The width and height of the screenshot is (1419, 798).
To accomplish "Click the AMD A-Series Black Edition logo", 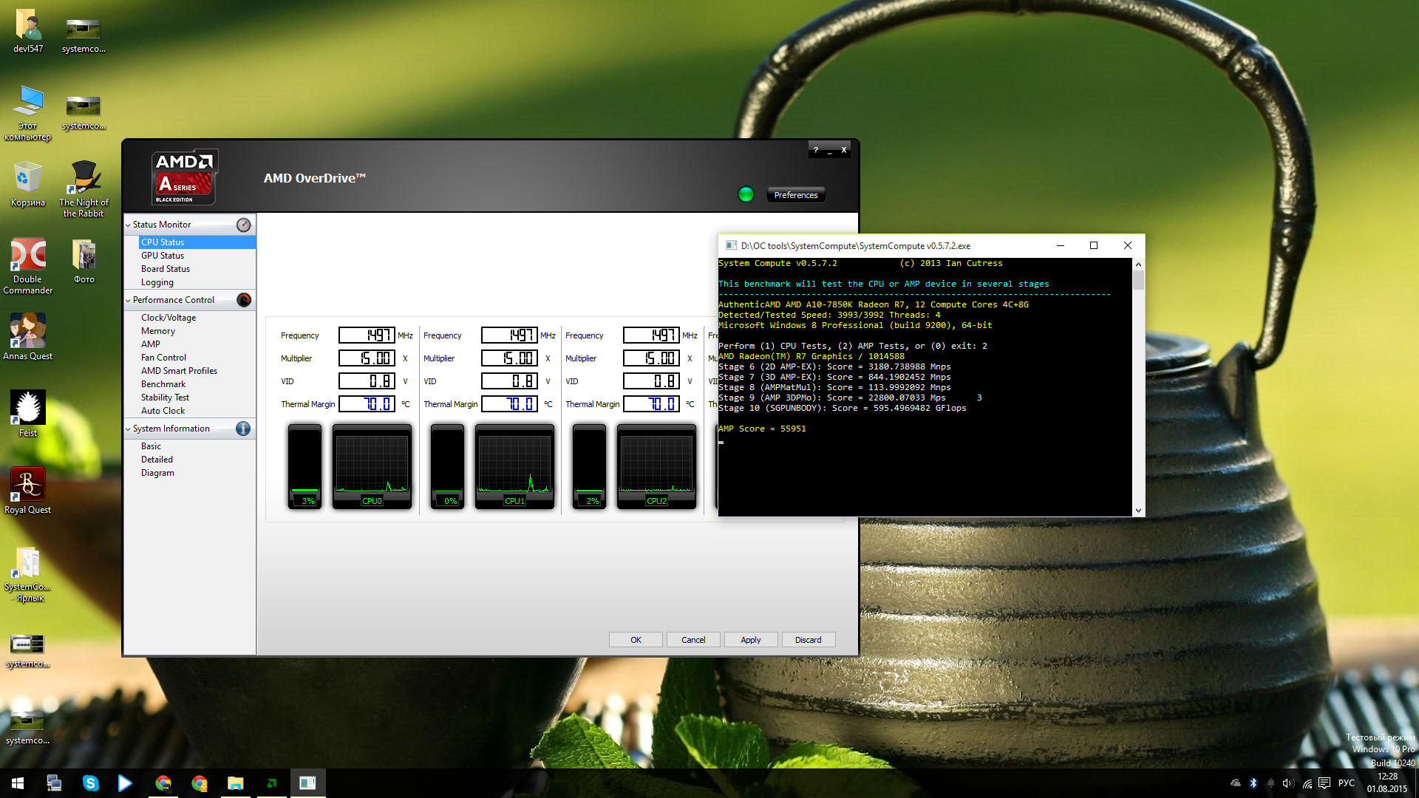I will pyautogui.click(x=184, y=177).
